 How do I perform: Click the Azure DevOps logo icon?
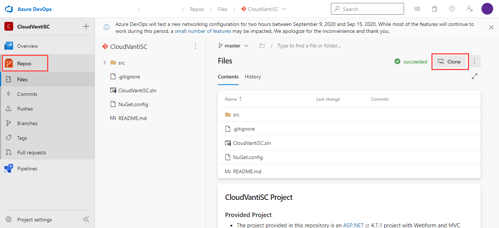(x=9, y=9)
